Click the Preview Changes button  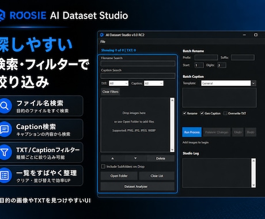pos(217,132)
